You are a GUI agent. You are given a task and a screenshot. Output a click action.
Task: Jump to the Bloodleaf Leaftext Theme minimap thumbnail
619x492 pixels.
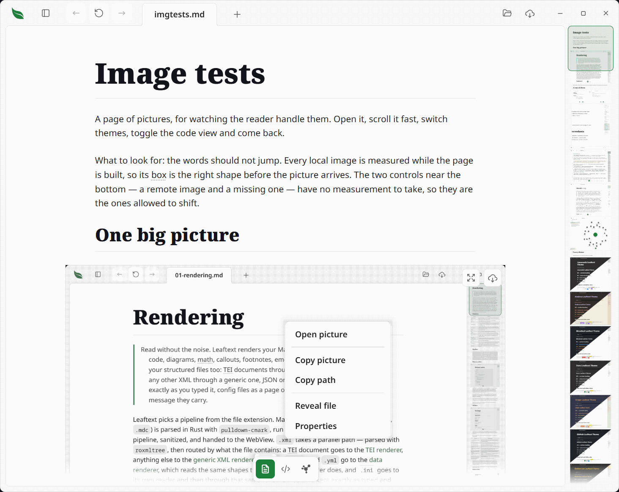(x=590, y=342)
